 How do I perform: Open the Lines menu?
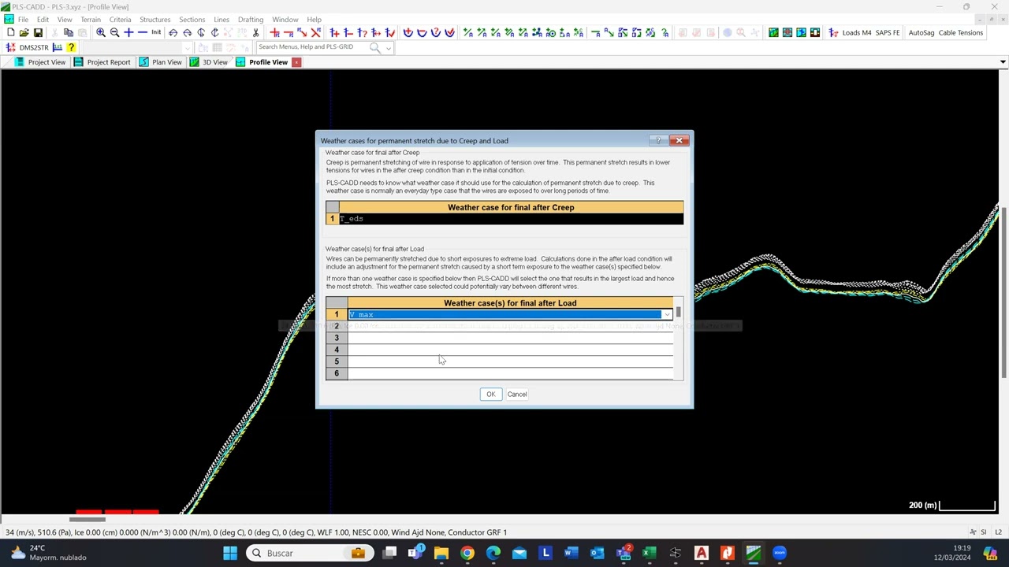tap(222, 19)
